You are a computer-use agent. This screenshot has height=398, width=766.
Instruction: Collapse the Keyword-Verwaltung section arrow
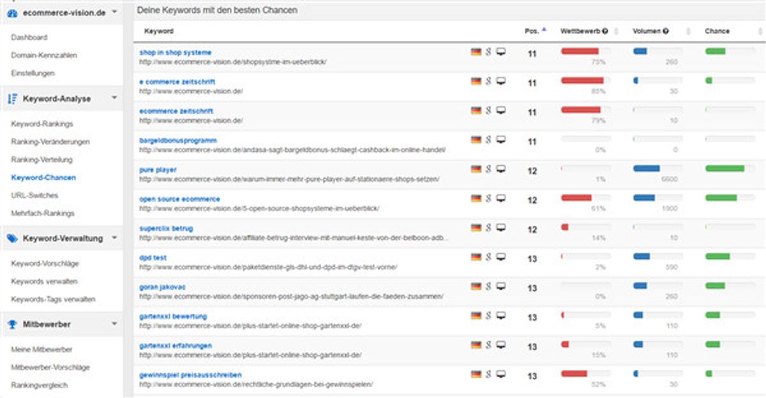114,237
